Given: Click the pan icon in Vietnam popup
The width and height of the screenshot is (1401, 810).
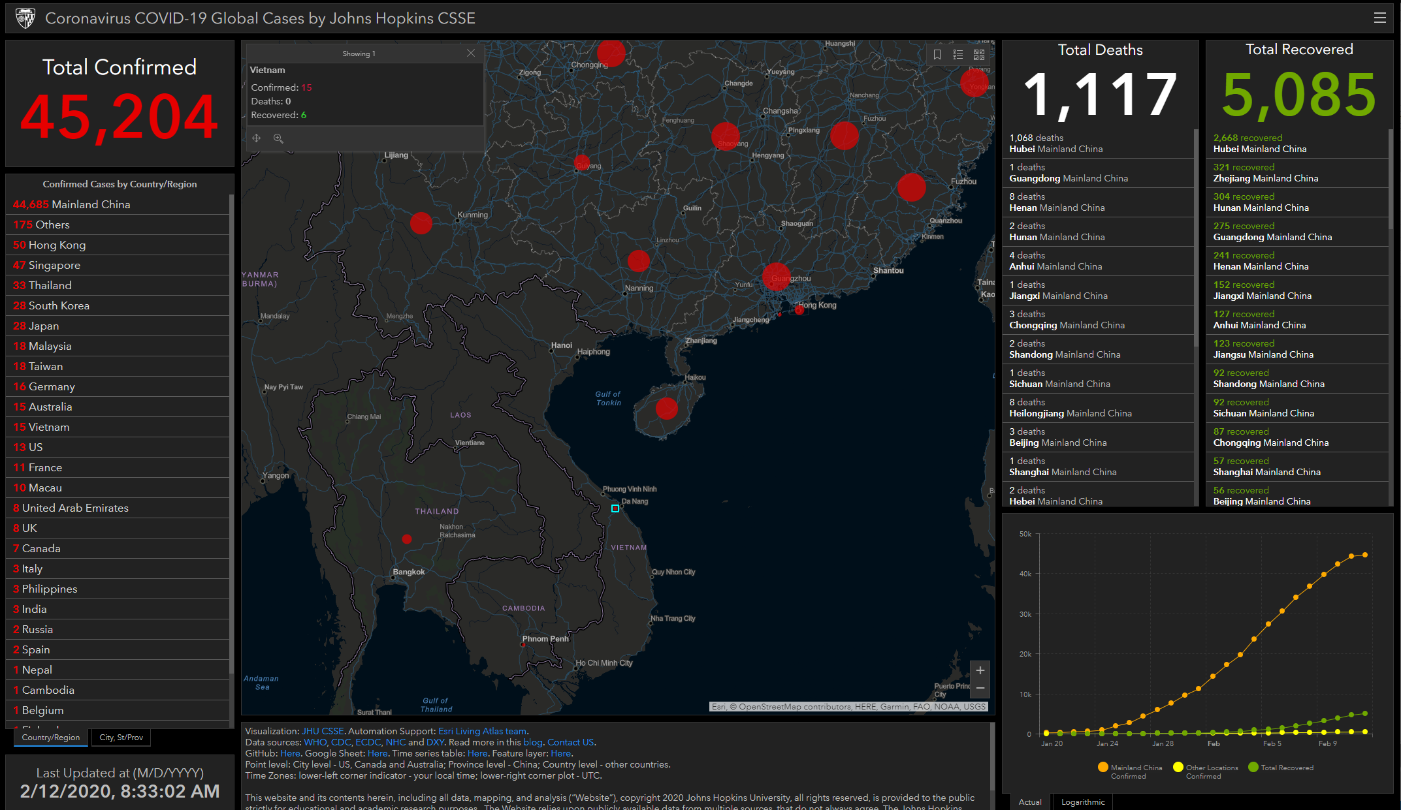Looking at the screenshot, I should (257, 138).
